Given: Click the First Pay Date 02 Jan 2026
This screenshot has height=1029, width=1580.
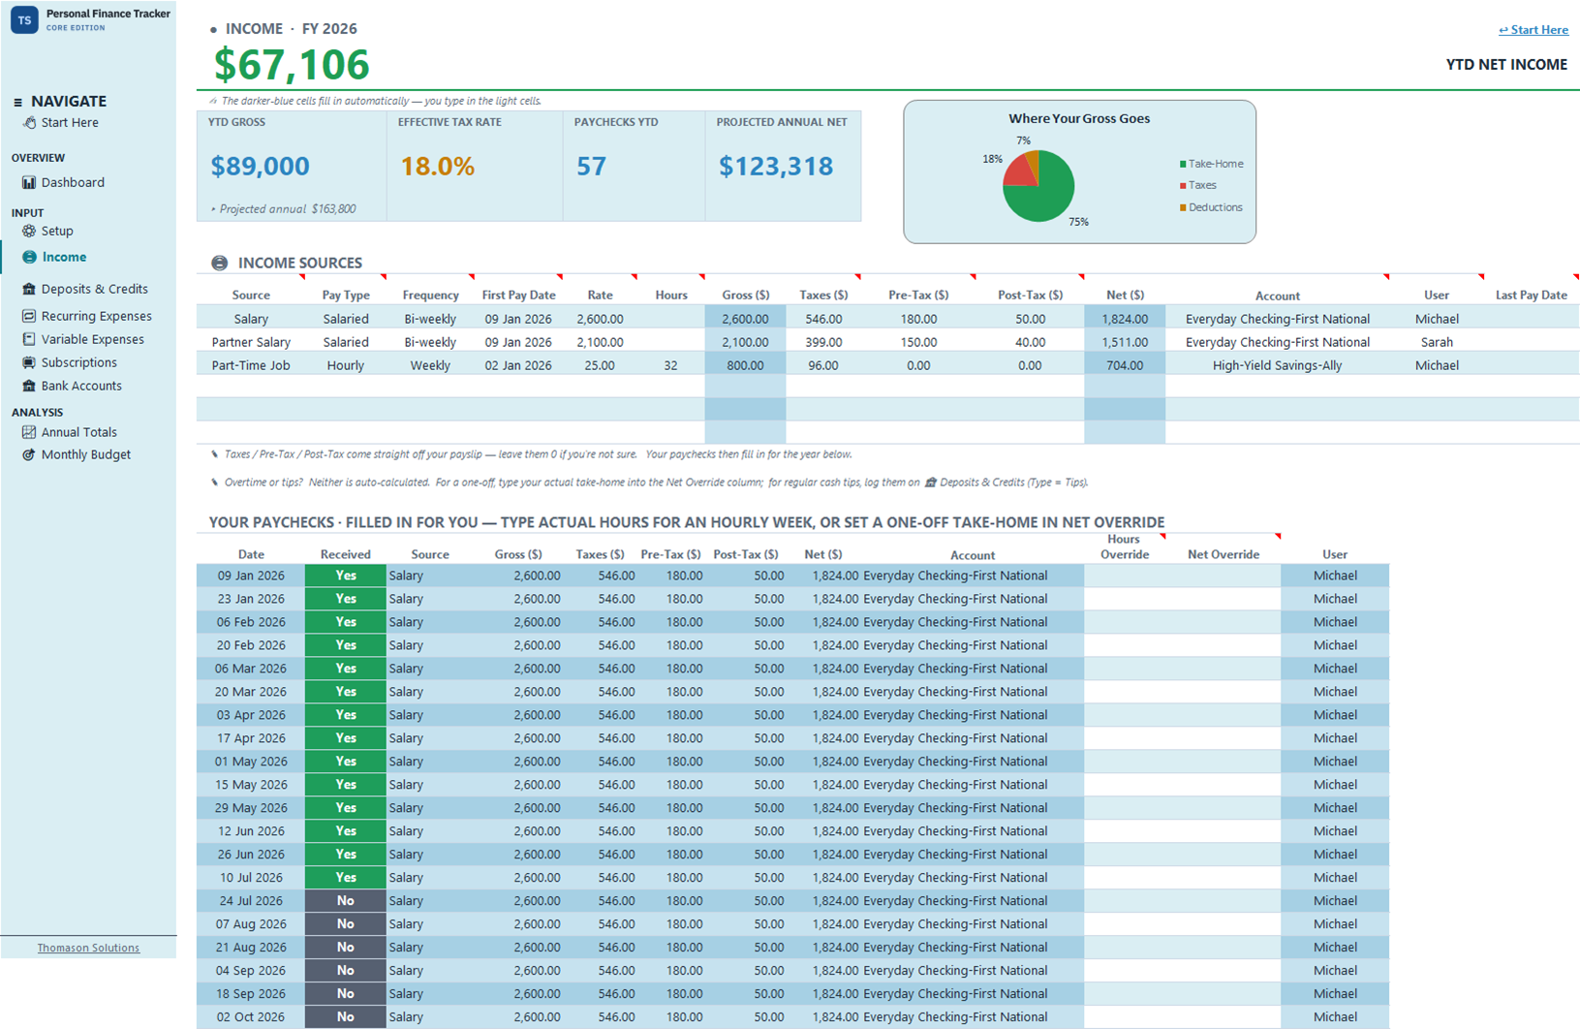Looking at the screenshot, I should pos(518,365).
